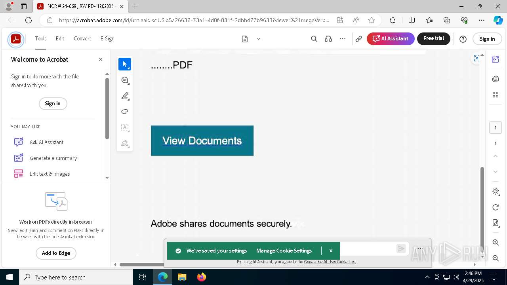Open the more options ellipsis in toolbar
Screen dimensions: 507x285
pyautogui.click(x=343, y=39)
